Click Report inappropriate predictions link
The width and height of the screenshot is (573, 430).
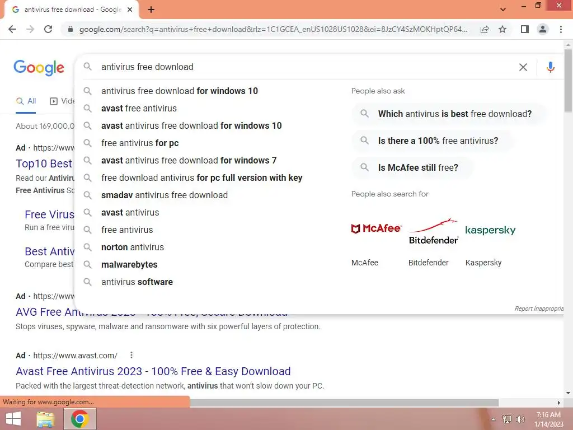[539, 309]
